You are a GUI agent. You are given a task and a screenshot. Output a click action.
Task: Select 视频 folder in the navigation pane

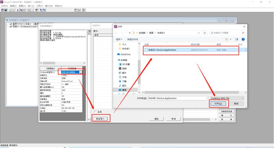123,68
